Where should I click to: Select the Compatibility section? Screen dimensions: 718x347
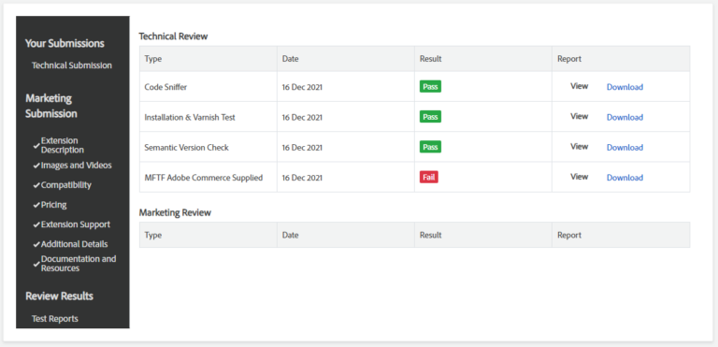pyautogui.click(x=66, y=185)
